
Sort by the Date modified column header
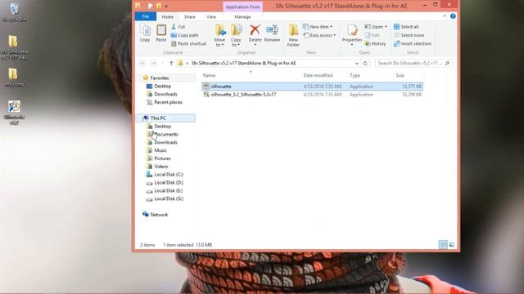[x=318, y=75]
